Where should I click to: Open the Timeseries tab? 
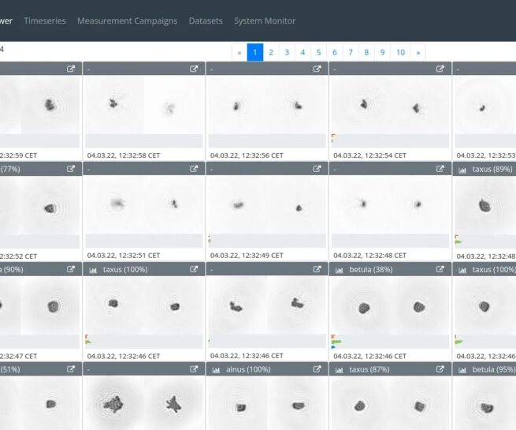pyautogui.click(x=45, y=21)
